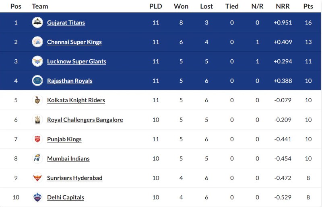Follow the Mumbai Indians team link
Image resolution: width=322 pixels, height=207 pixels.
click(x=68, y=158)
